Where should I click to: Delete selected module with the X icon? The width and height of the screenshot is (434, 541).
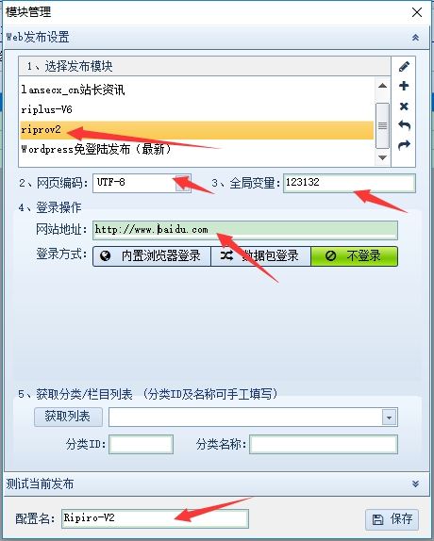(404, 106)
